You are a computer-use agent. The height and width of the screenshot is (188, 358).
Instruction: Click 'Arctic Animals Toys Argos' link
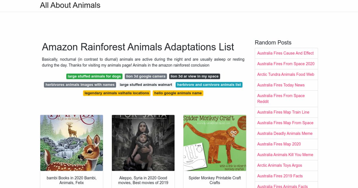pos(280,165)
